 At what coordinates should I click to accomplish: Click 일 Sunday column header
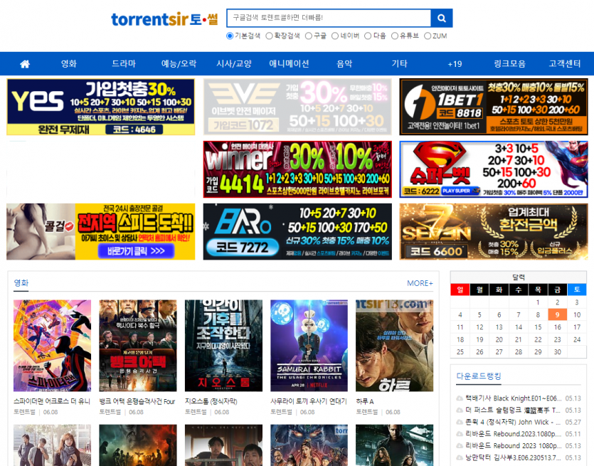pos(460,290)
